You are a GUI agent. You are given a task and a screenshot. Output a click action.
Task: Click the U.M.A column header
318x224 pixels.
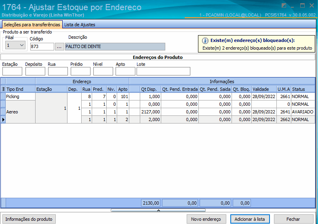tap(284, 89)
